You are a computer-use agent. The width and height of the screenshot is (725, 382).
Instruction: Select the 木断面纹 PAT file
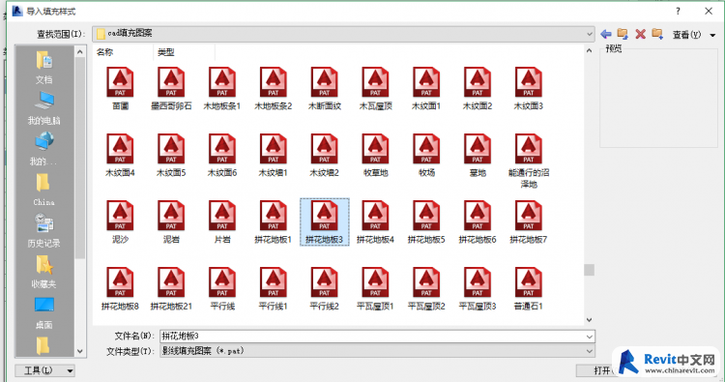[x=325, y=88]
